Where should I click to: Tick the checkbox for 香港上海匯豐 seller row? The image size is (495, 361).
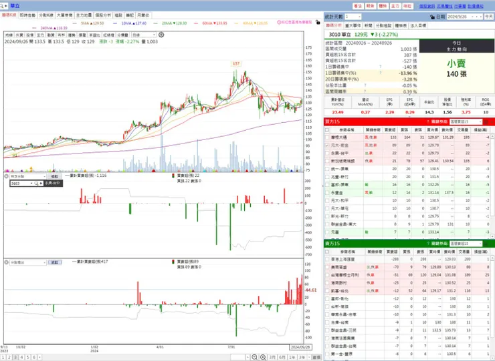coord(327,260)
